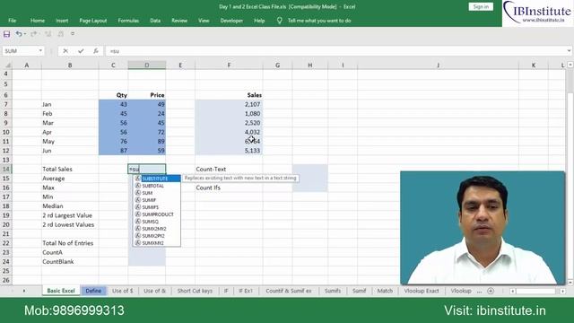Open the Developer ribbon tab
This screenshot has width=574, height=323.
pyautogui.click(x=231, y=21)
